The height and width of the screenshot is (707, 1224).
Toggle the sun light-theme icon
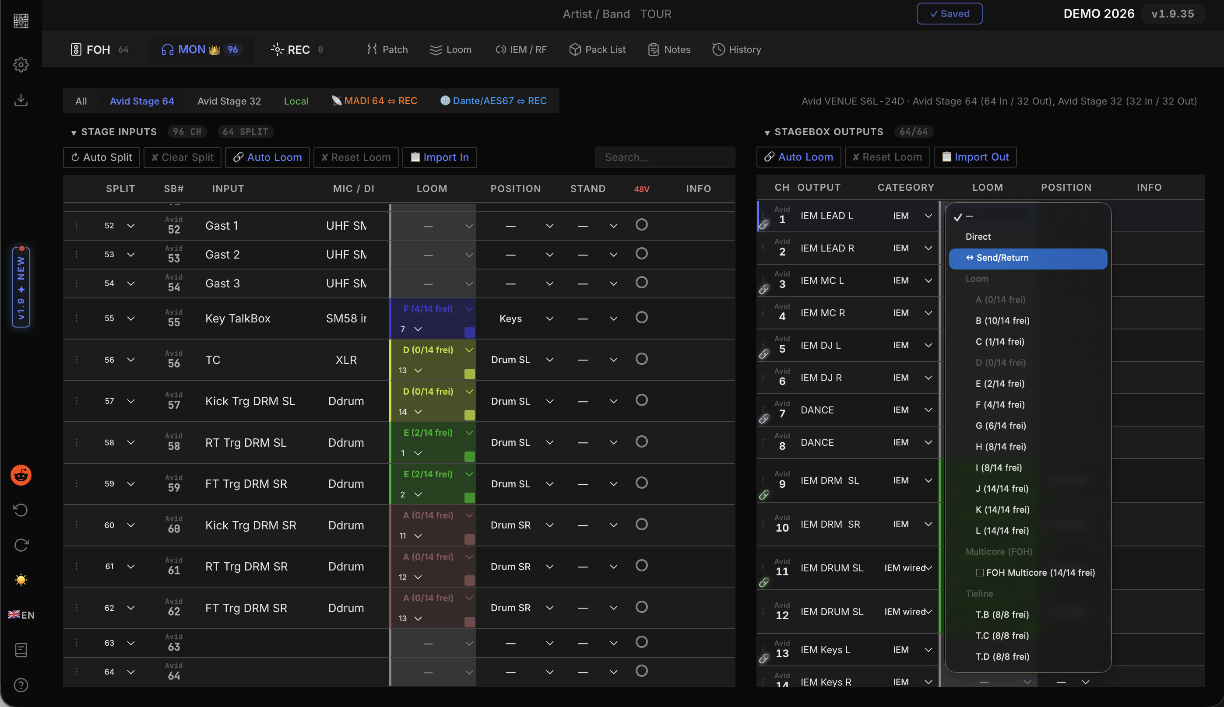pyautogui.click(x=21, y=580)
